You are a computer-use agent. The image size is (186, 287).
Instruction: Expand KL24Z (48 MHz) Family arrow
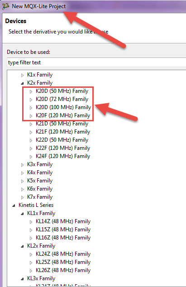pyautogui.click(x=31, y=254)
